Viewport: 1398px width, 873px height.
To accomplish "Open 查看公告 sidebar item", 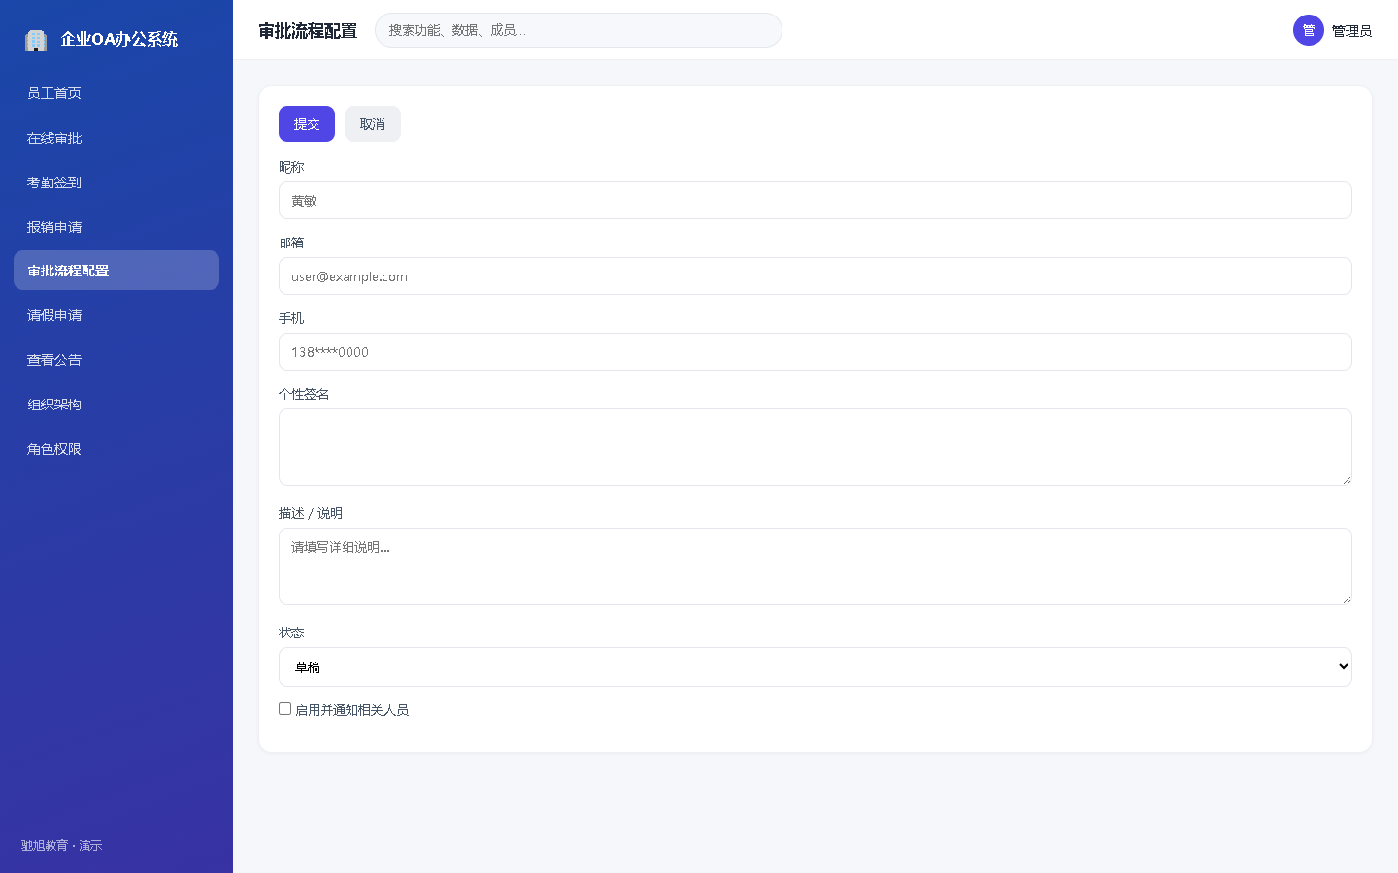I will [116, 360].
